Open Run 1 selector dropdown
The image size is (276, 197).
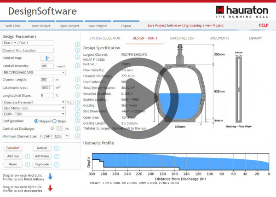[x=10, y=43]
